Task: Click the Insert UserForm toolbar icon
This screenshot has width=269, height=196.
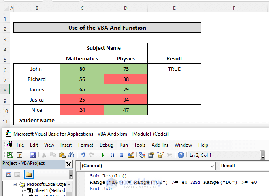Action: 19,155
